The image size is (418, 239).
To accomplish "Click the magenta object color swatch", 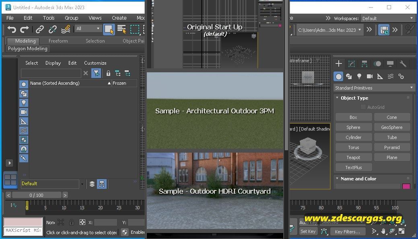I will point(406,186).
